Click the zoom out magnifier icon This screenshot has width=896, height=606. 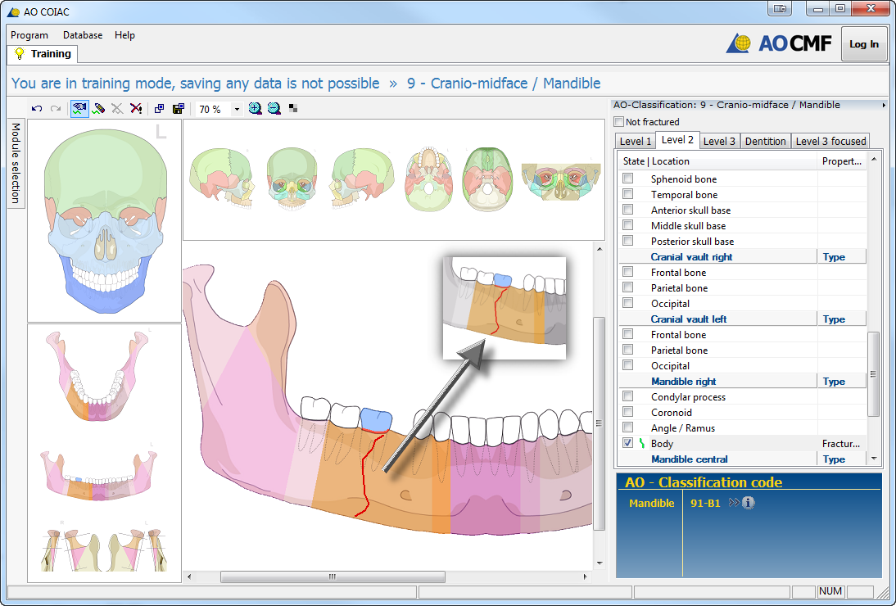click(274, 108)
